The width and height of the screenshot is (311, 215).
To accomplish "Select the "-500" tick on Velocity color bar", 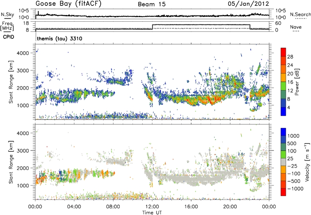I will coord(294,181).
